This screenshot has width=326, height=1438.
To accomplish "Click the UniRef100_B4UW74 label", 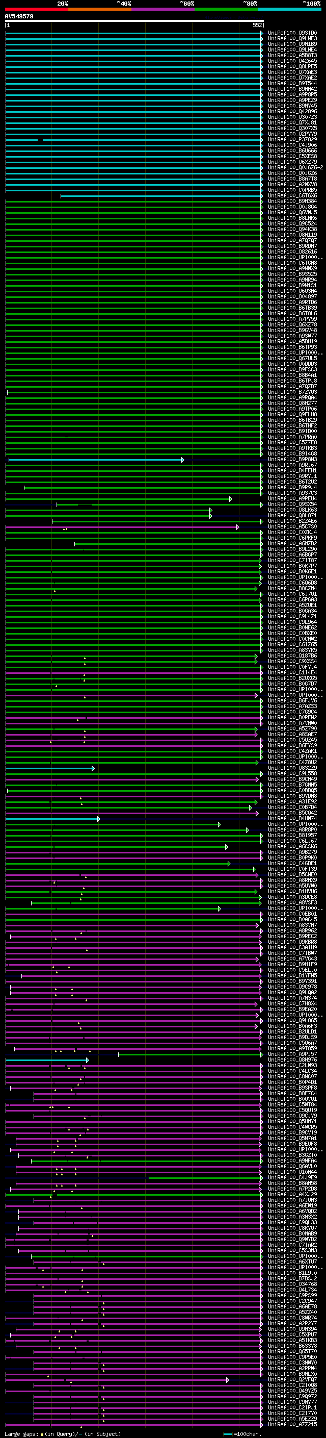I will 292,818.
